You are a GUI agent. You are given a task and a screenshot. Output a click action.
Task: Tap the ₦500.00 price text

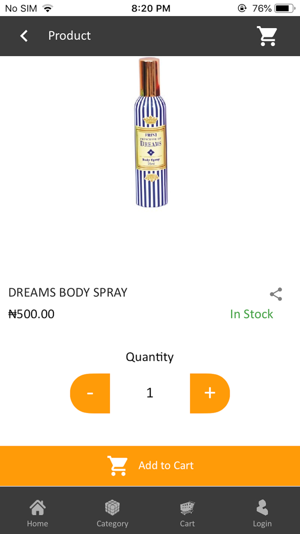click(x=31, y=314)
